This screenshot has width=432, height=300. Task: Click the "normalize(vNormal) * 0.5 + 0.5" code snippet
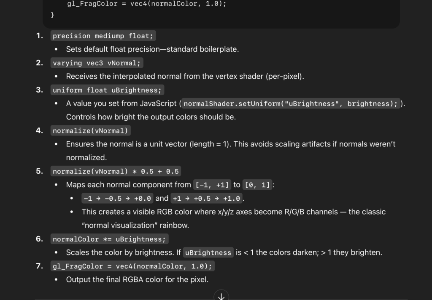116,171
